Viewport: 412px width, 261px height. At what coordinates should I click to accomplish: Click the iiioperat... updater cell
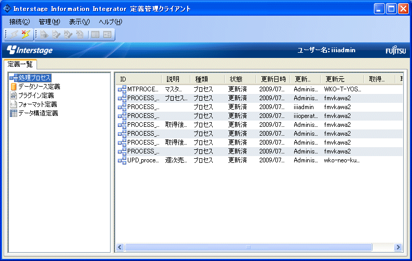point(306,116)
